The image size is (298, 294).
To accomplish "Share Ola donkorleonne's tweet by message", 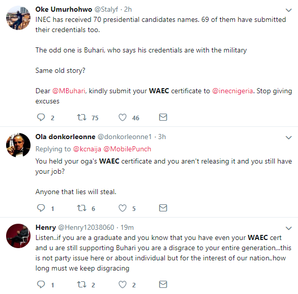I will (163, 208).
